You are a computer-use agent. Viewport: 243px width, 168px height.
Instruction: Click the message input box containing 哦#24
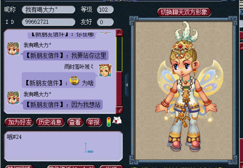coord(63,146)
